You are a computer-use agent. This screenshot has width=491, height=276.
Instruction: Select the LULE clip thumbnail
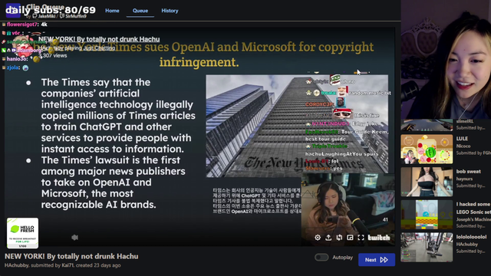(x=427, y=149)
